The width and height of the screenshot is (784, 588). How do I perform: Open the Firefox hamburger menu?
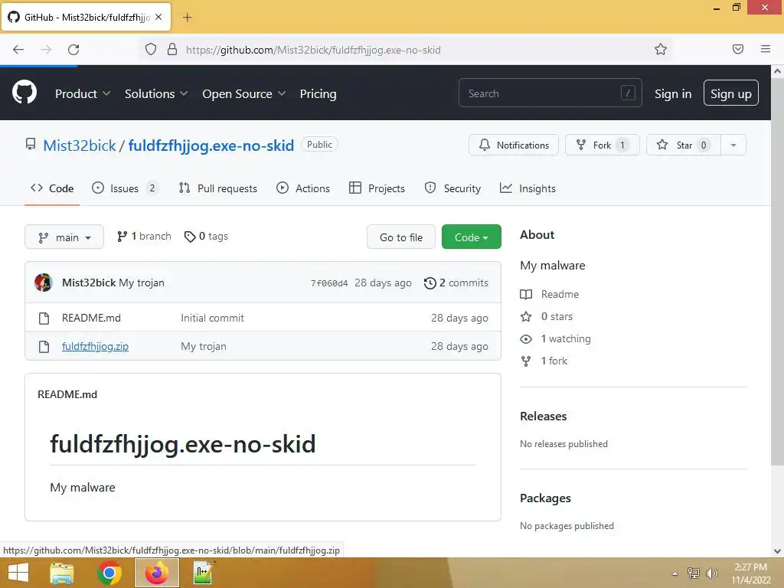765,49
